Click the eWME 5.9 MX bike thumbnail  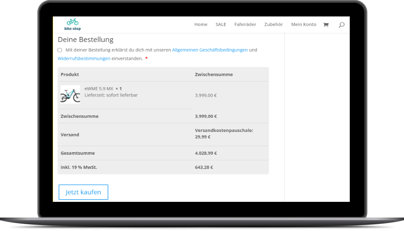click(x=70, y=95)
